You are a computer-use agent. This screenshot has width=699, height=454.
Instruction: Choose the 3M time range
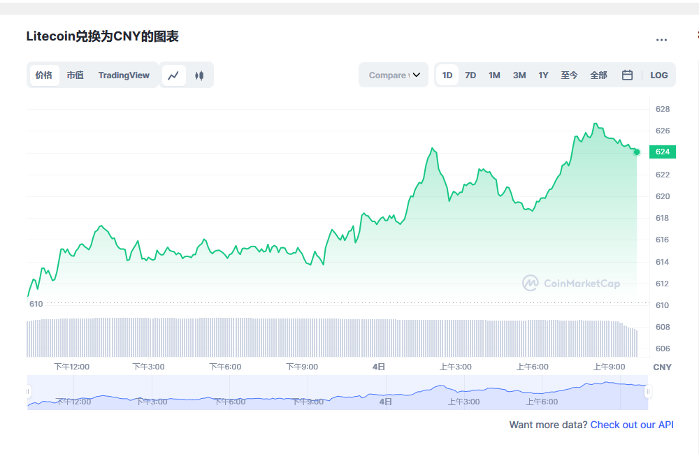[x=519, y=75]
